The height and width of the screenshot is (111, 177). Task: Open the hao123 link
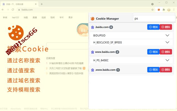[15, 17]
